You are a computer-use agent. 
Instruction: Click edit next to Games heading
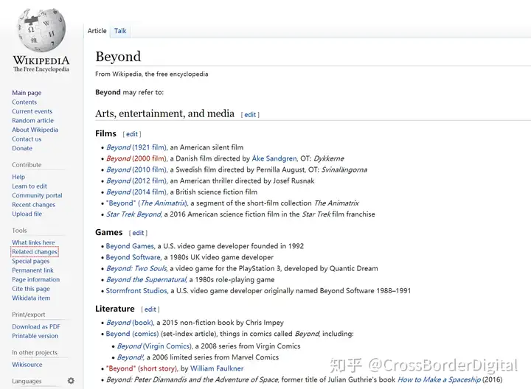coord(138,233)
